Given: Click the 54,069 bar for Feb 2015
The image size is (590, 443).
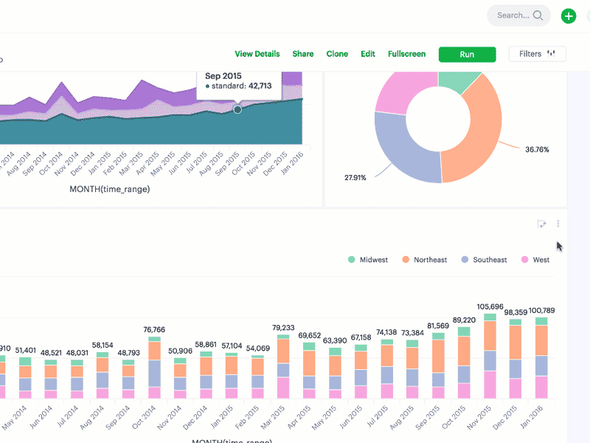Looking at the screenshot, I should 257,377.
